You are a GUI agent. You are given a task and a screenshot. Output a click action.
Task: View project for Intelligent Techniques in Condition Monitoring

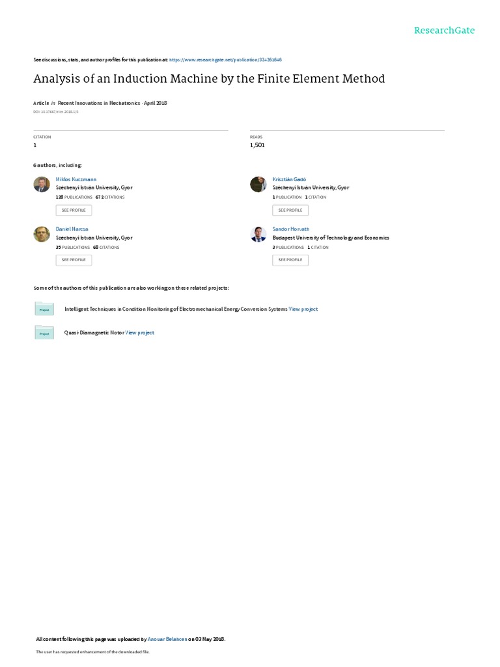(x=303, y=309)
